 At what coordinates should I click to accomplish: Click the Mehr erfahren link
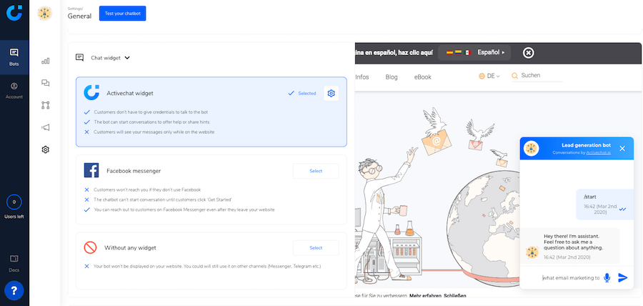(x=426, y=296)
